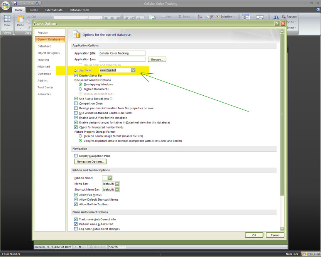
Task: Enable Compact on Close checkbox
Action: tap(76, 103)
